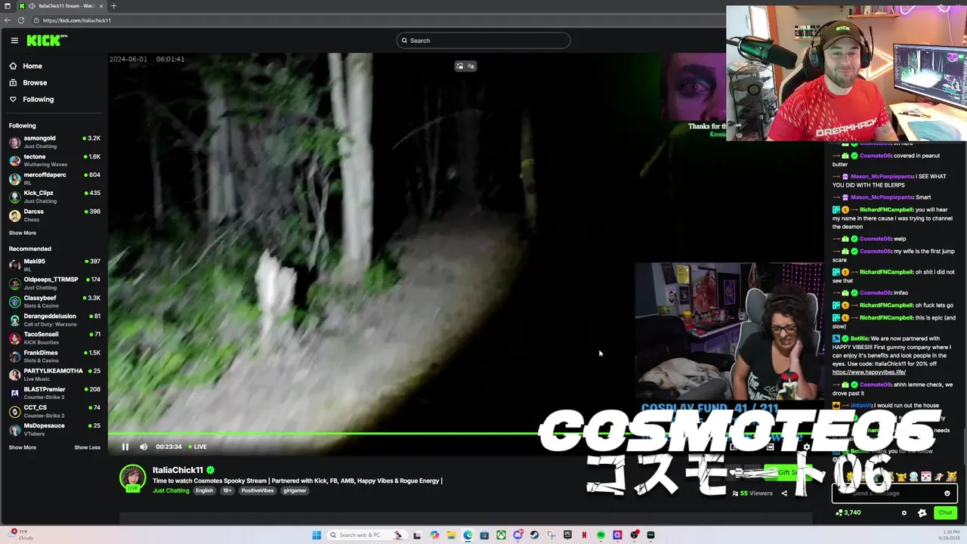The height and width of the screenshot is (544, 967).
Task: Open File Explorer from taskbar
Action: tap(451, 535)
